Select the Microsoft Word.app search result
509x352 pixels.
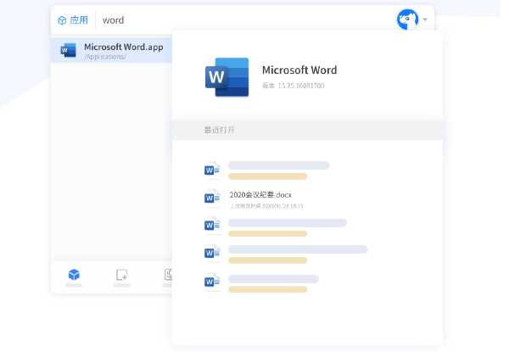pos(123,47)
